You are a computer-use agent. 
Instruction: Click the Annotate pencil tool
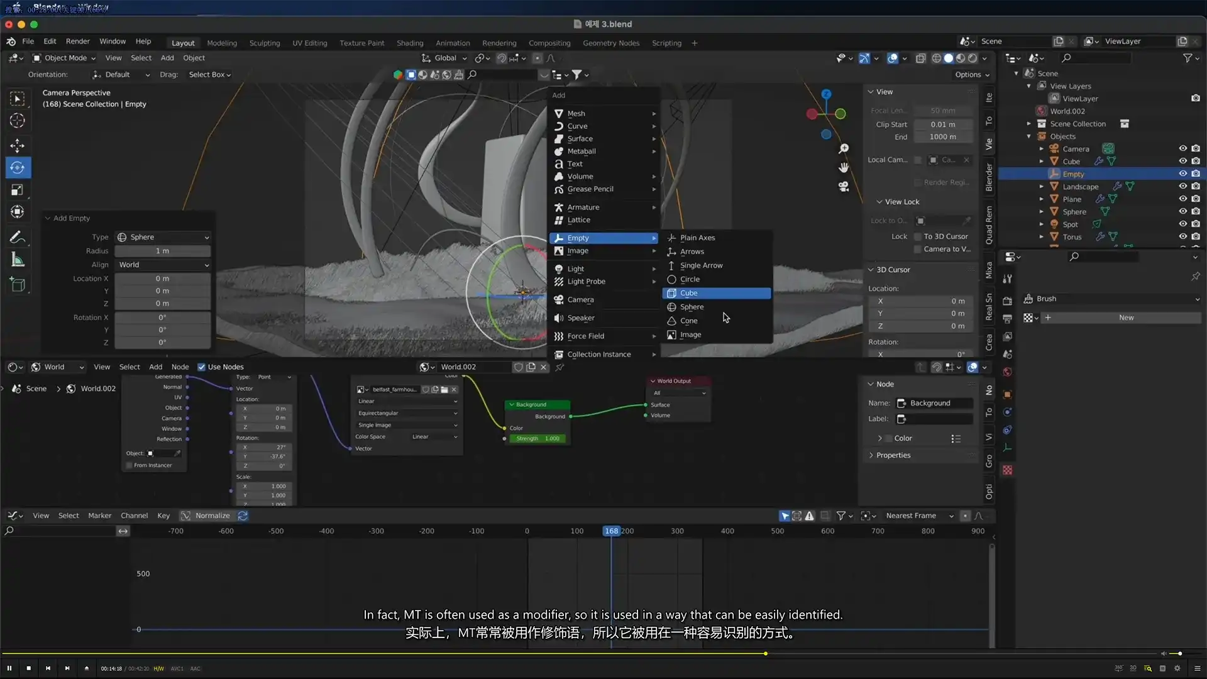point(17,237)
